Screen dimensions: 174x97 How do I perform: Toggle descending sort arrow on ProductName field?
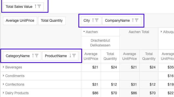[x=70, y=56]
